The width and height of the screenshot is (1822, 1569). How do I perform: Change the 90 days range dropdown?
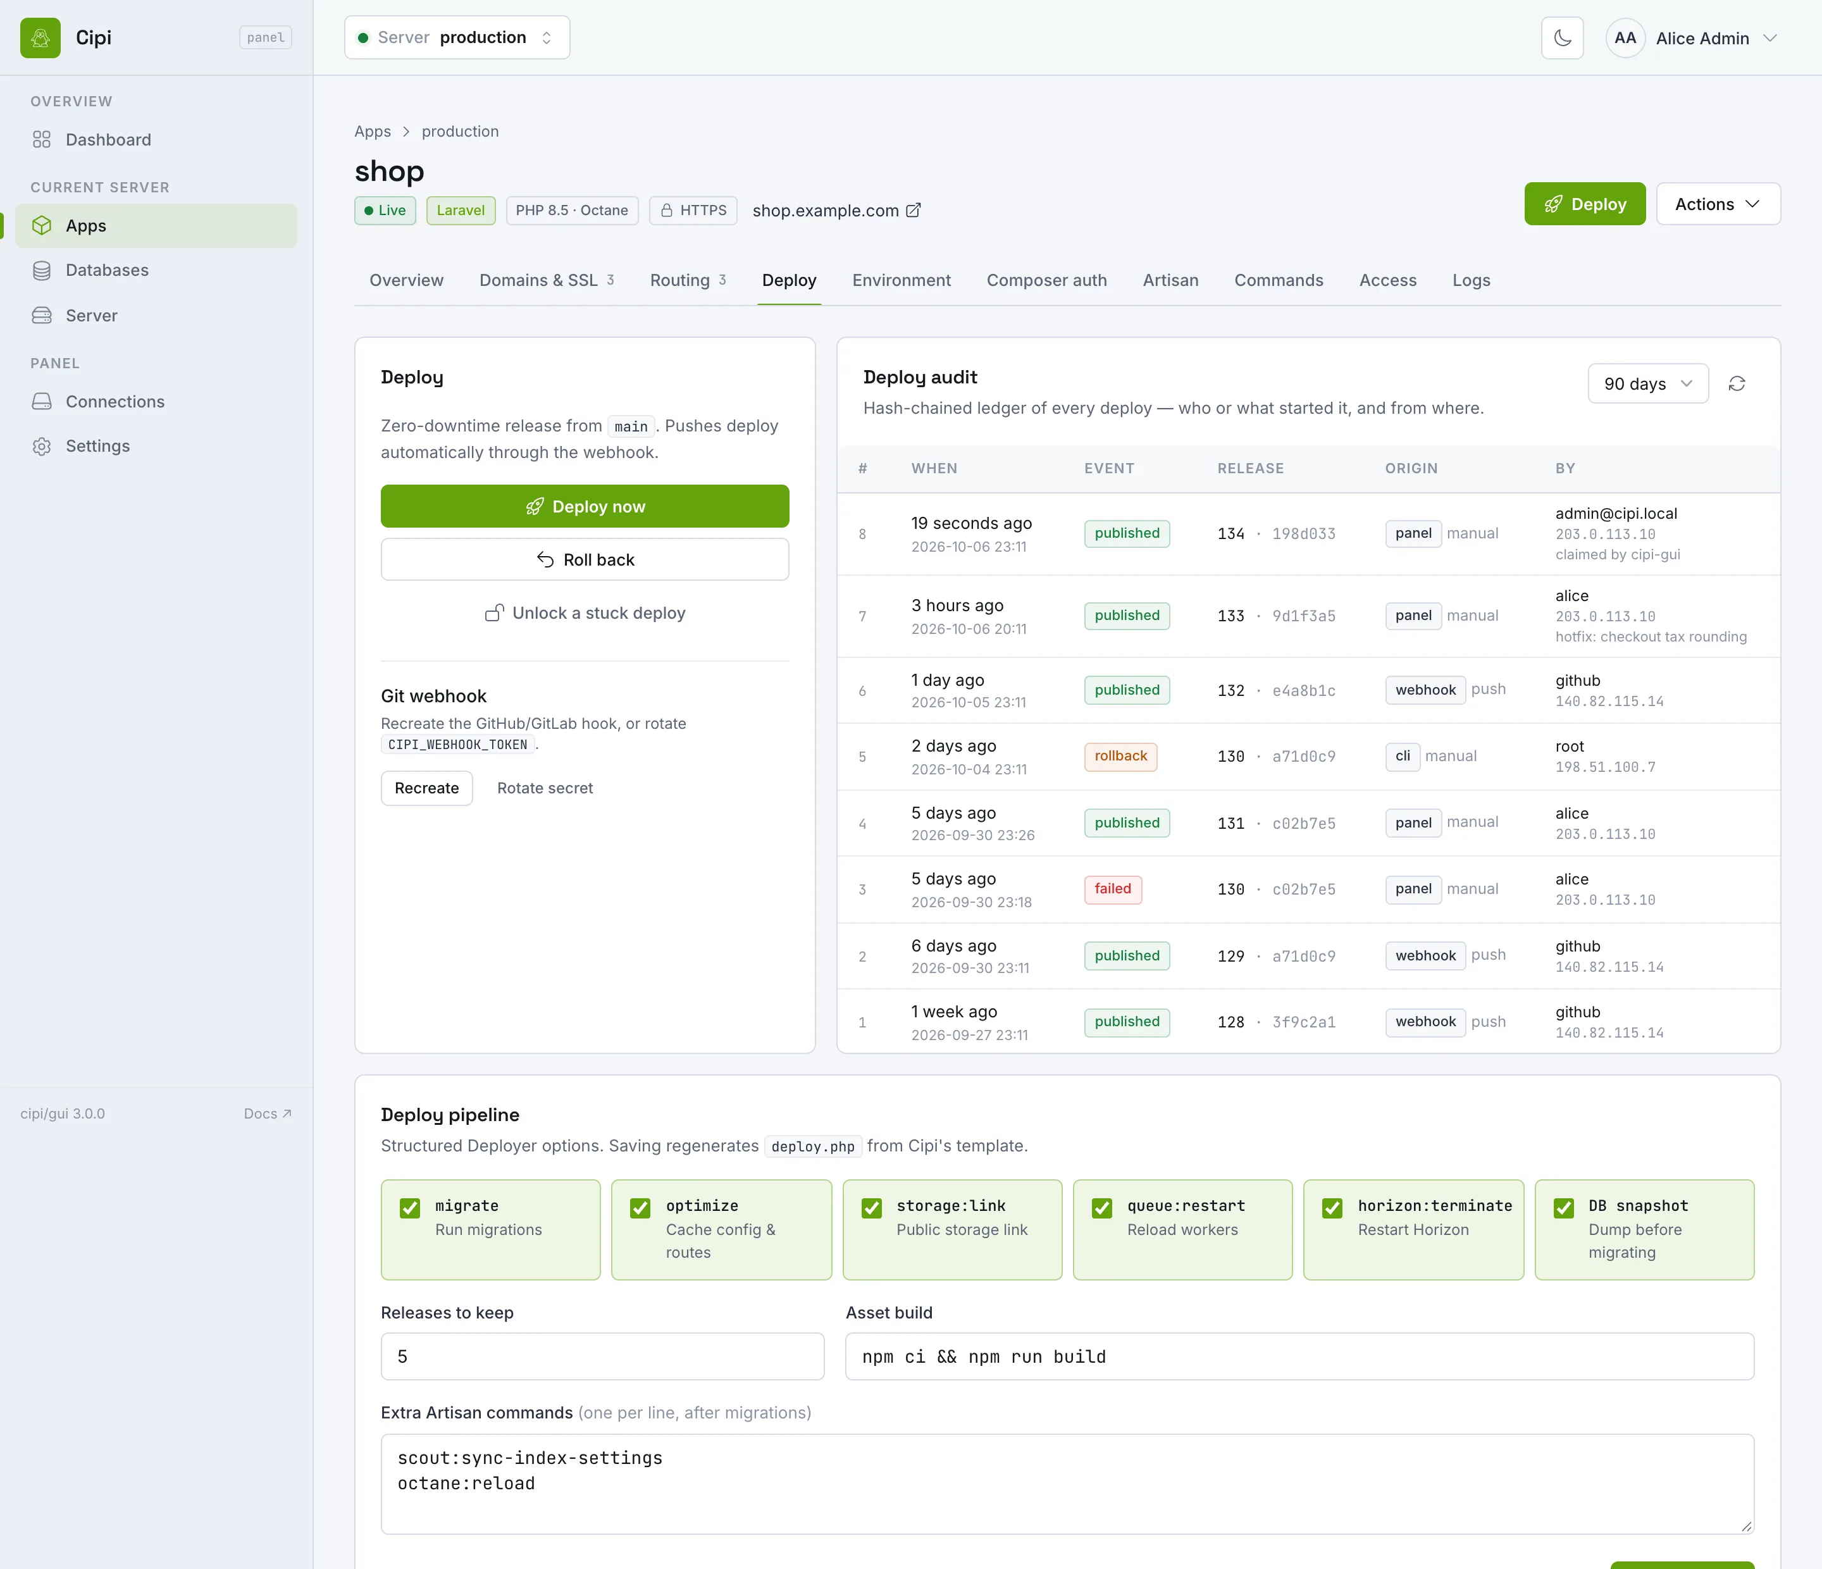point(1648,383)
